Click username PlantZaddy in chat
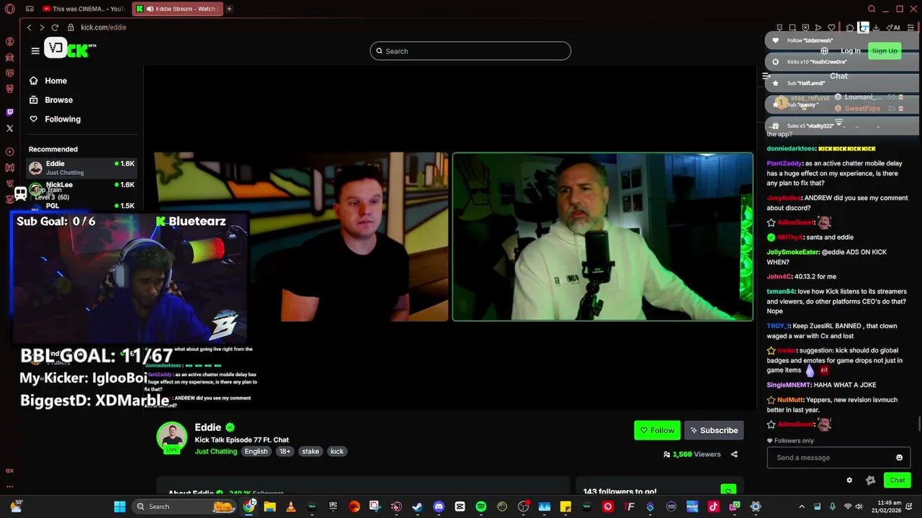This screenshot has height=518, width=922. coord(784,163)
